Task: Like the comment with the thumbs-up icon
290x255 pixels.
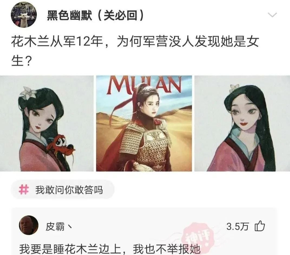Action: [260, 226]
